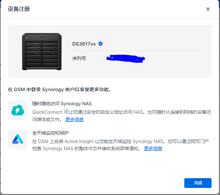Viewport: 220px width, 195px height.
Task: Click the 完成 button
Action: (x=198, y=183)
